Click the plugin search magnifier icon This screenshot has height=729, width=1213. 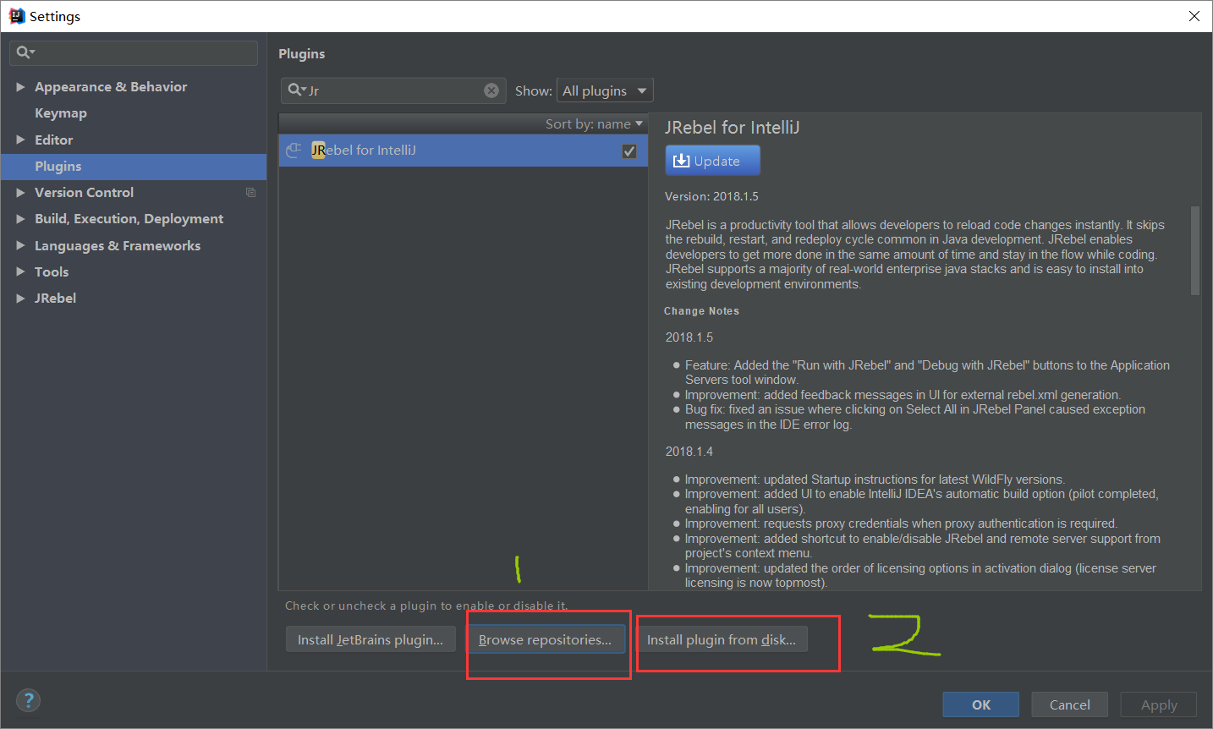point(296,90)
